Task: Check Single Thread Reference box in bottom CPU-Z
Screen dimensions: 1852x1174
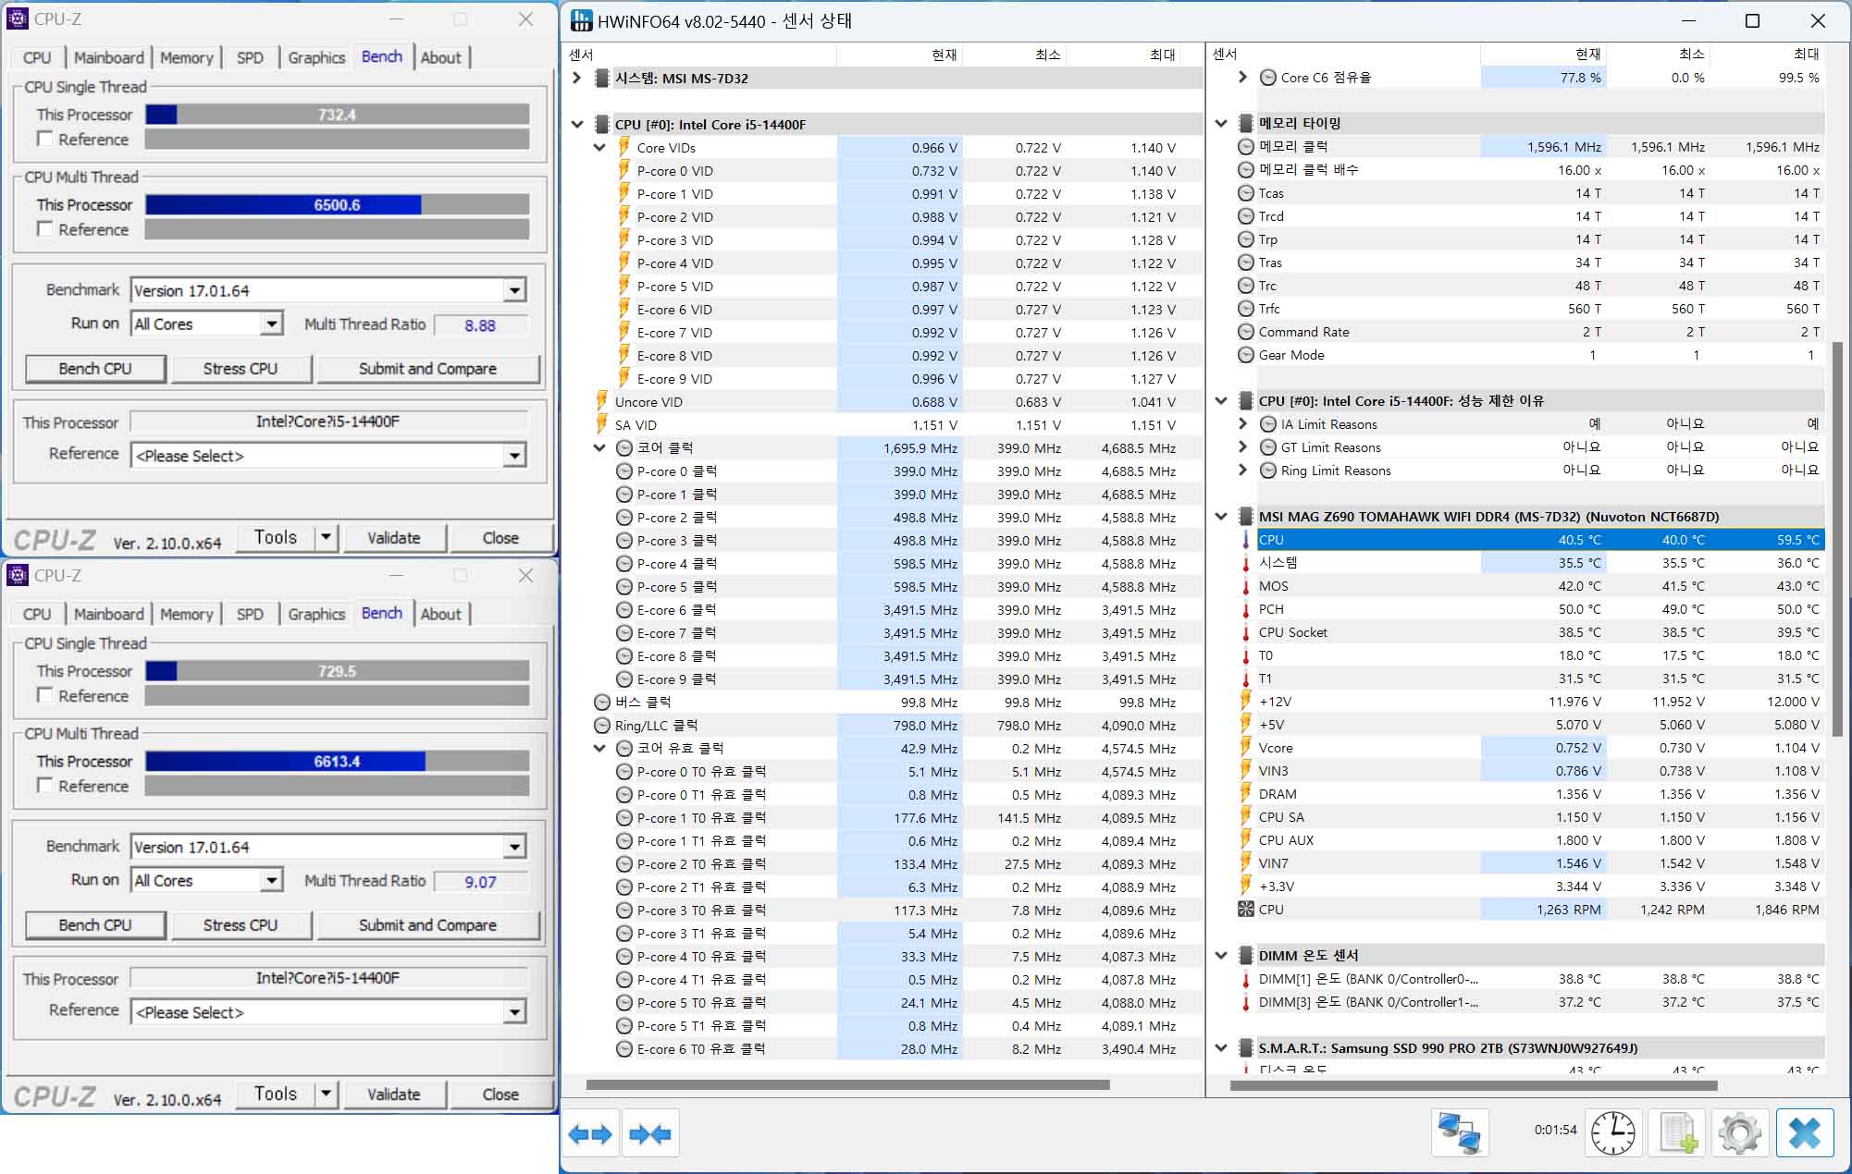Action: 44,695
